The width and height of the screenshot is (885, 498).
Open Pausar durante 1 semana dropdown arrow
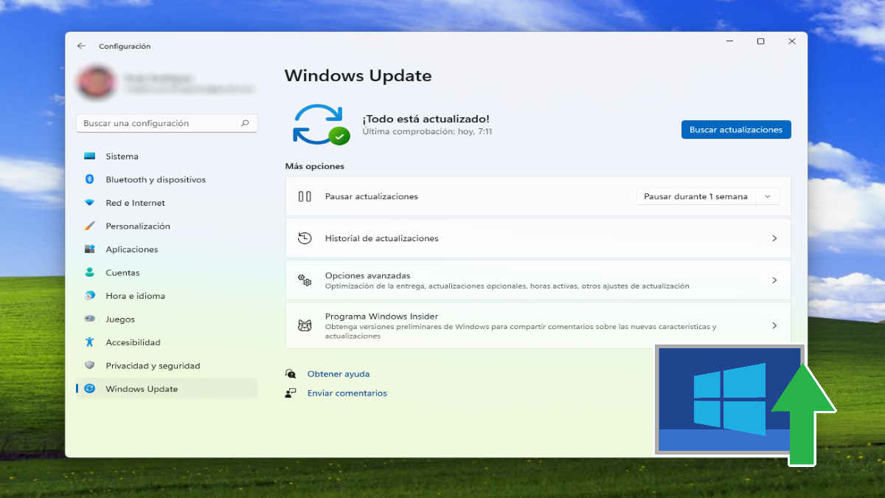[767, 196]
